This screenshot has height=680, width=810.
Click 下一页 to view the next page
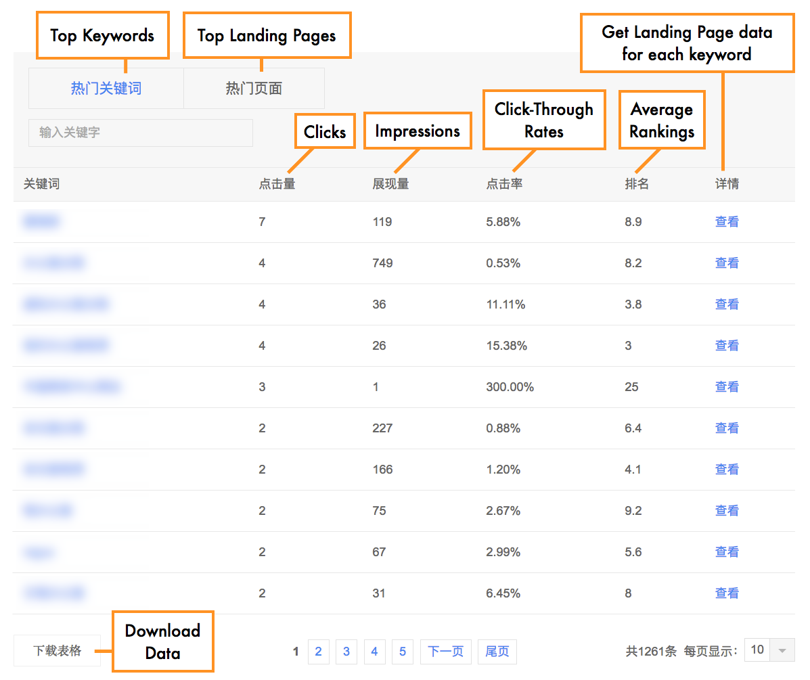tap(445, 652)
